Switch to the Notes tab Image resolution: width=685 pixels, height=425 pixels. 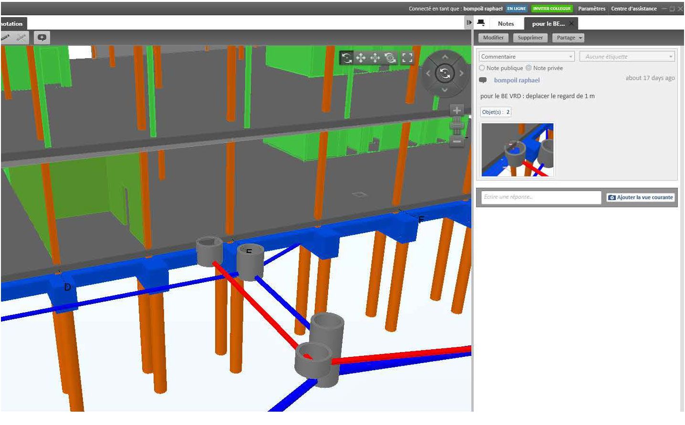pos(506,23)
